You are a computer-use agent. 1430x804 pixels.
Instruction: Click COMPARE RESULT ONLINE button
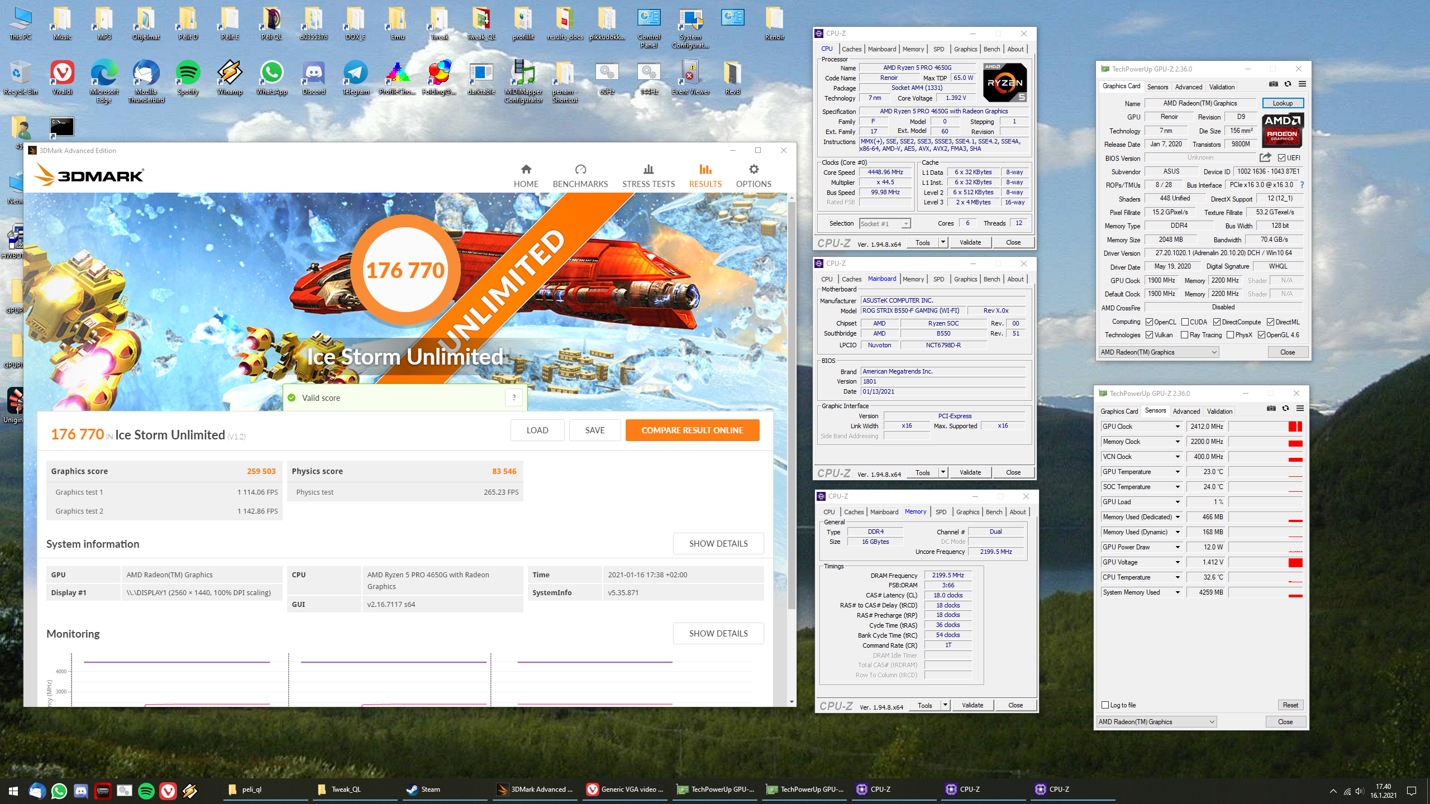point(692,430)
